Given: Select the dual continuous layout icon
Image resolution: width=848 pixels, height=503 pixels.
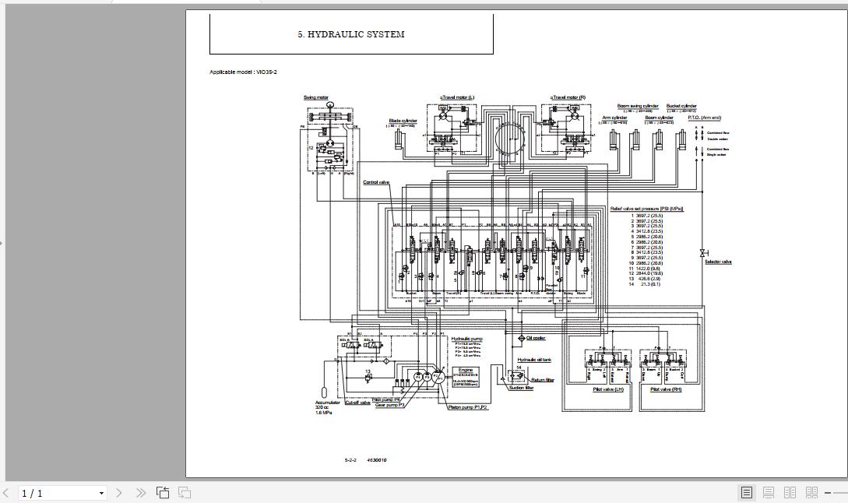Looking at the screenshot, I should 812,492.
